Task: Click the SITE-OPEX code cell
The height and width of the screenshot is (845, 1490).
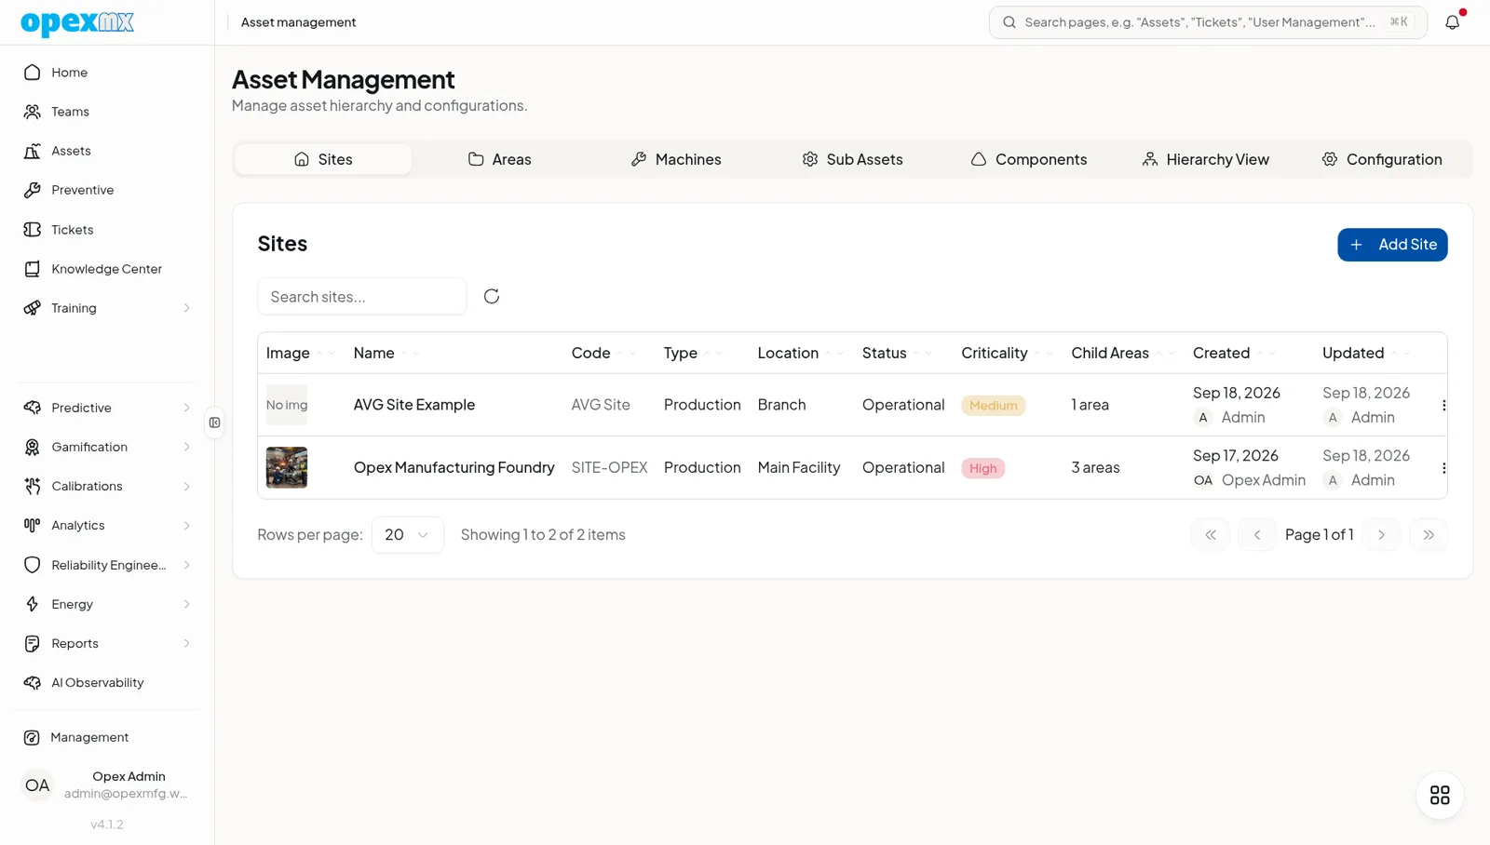Action: (x=609, y=467)
